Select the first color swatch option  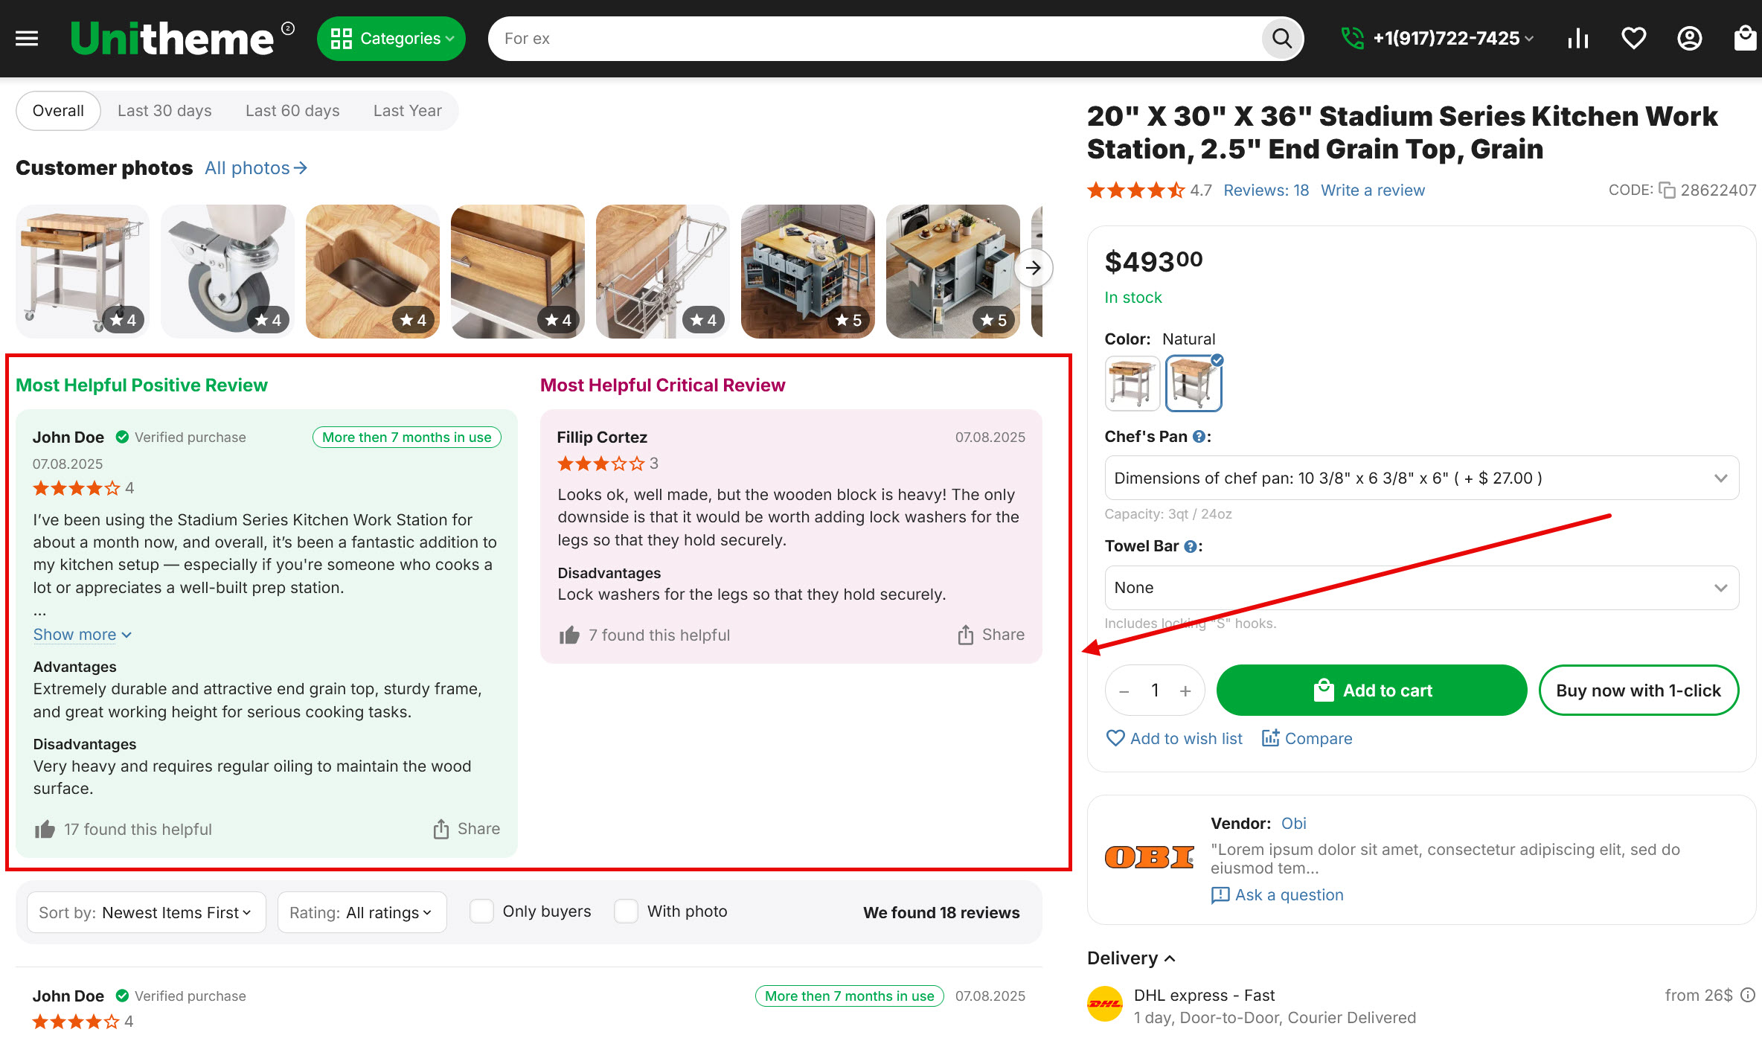click(1132, 383)
